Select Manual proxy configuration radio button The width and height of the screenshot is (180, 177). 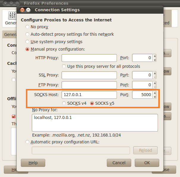[27, 49]
